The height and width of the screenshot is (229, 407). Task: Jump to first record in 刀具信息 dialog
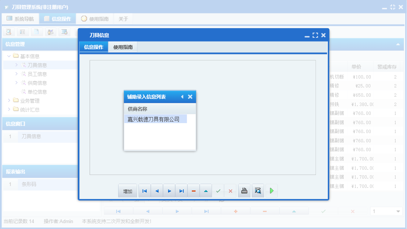pyautogui.click(x=144, y=191)
